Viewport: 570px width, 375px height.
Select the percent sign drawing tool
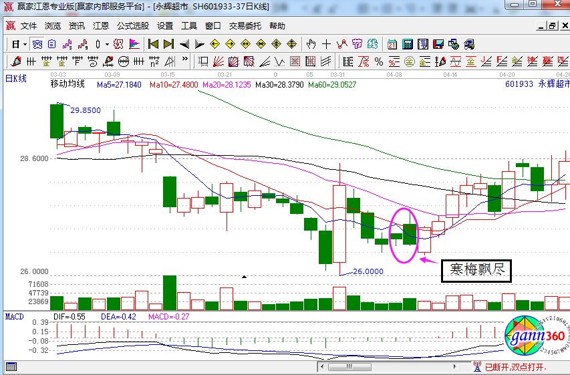pyautogui.click(x=379, y=61)
